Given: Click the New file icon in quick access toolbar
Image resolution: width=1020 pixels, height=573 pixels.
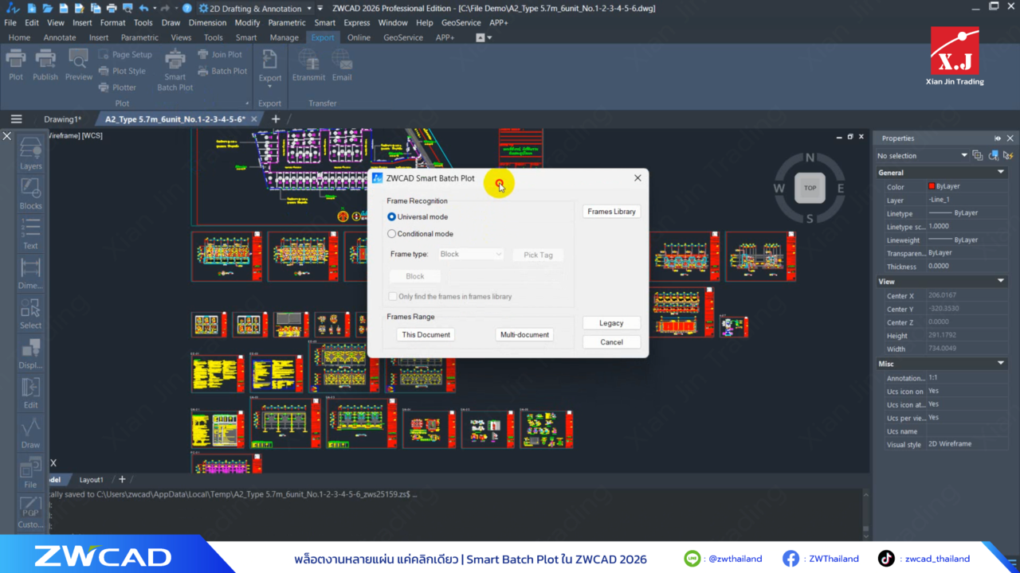Looking at the screenshot, I should pos(31,8).
